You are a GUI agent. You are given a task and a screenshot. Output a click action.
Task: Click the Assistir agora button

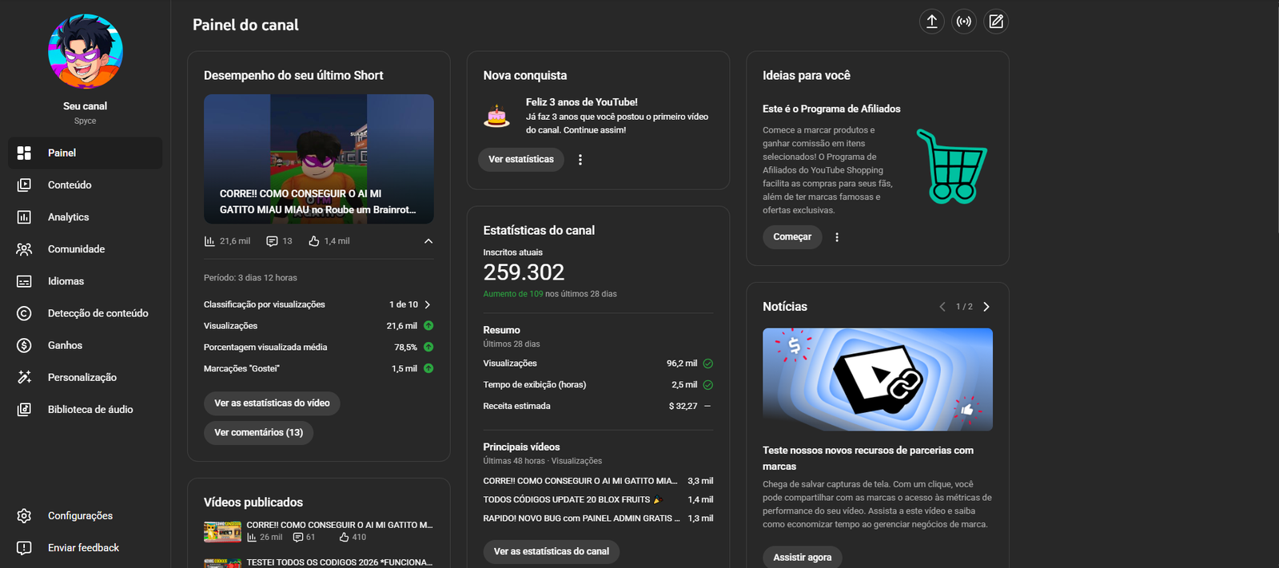tap(802, 558)
